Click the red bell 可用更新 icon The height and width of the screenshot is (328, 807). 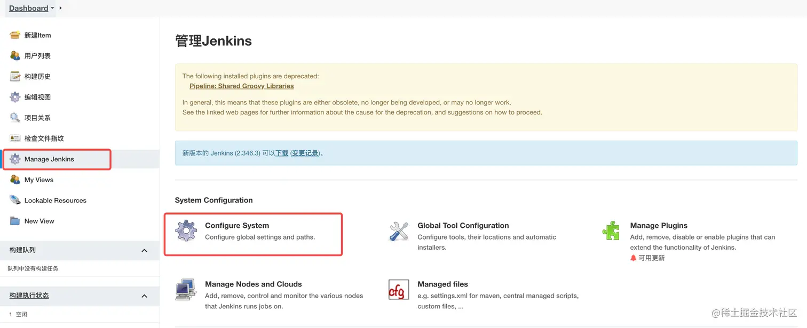[x=634, y=258]
